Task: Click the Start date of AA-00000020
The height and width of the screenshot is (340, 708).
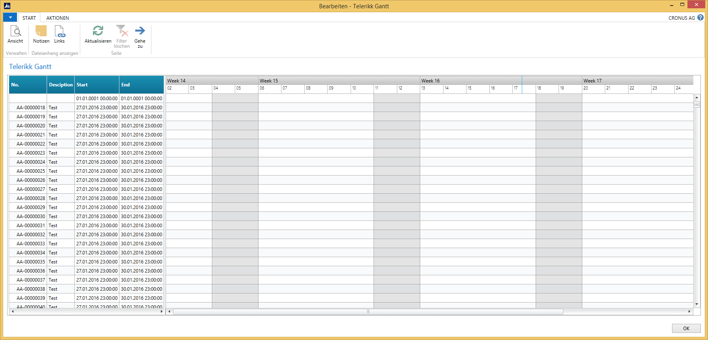Action: [x=97, y=125]
